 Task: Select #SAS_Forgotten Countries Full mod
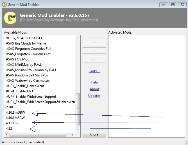(29, 49)
